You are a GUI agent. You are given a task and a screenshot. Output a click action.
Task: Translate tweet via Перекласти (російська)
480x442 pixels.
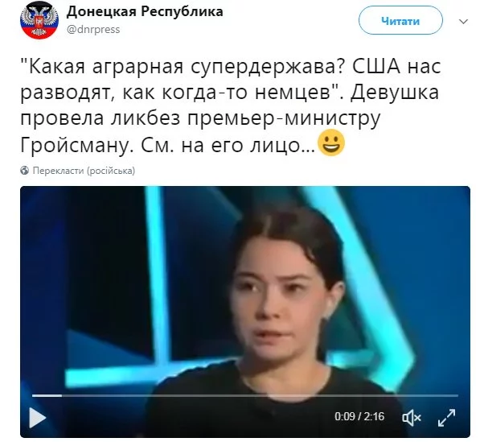(84, 171)
